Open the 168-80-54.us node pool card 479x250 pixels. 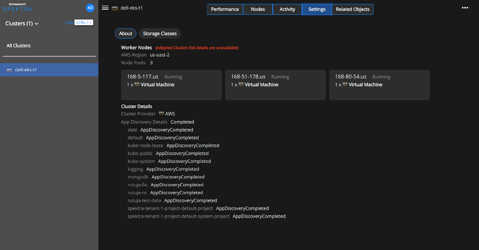coord(379,85)
